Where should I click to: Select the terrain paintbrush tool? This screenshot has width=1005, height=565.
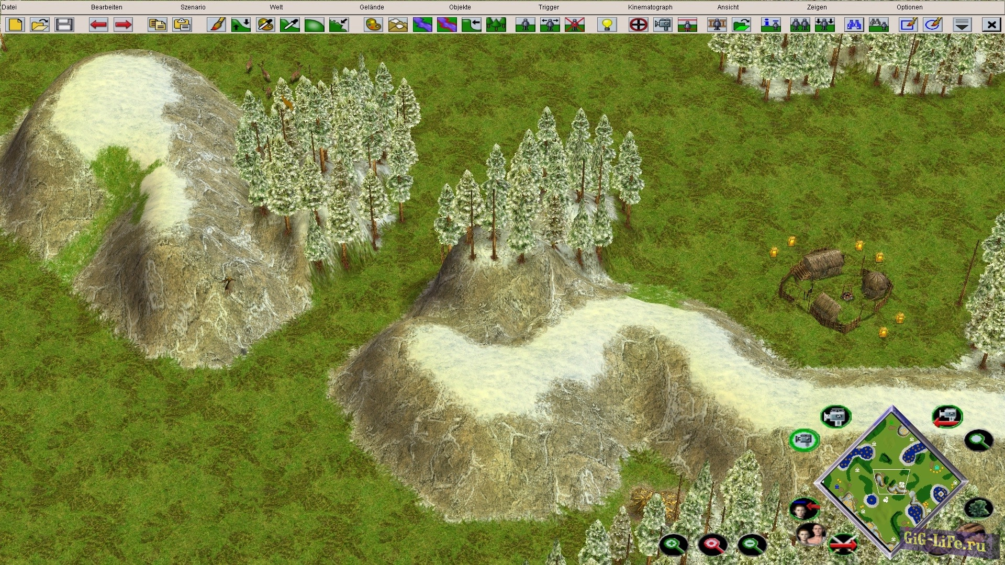(x=216, y=25)
